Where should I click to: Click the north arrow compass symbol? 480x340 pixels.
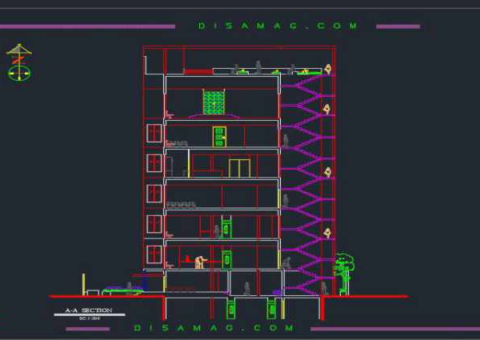[x=20, y=64]
